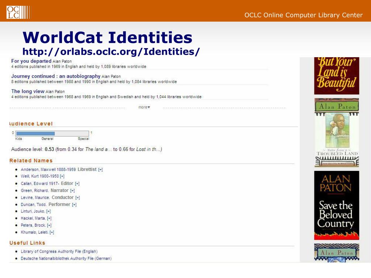Viewport: 371px width, 278px height.
Task: Click 'But Your Land is Beautiful' cover
Action: click(x=337, y=76)
